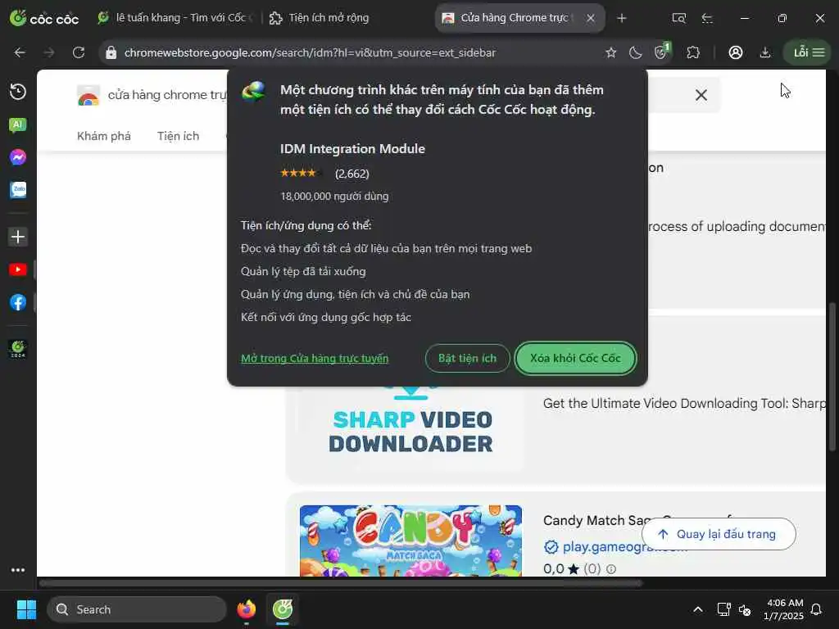839x629 pixels.
Task: Close the Cửa hàng Chrome trực tuyến tab
Action: click(590, 18)
